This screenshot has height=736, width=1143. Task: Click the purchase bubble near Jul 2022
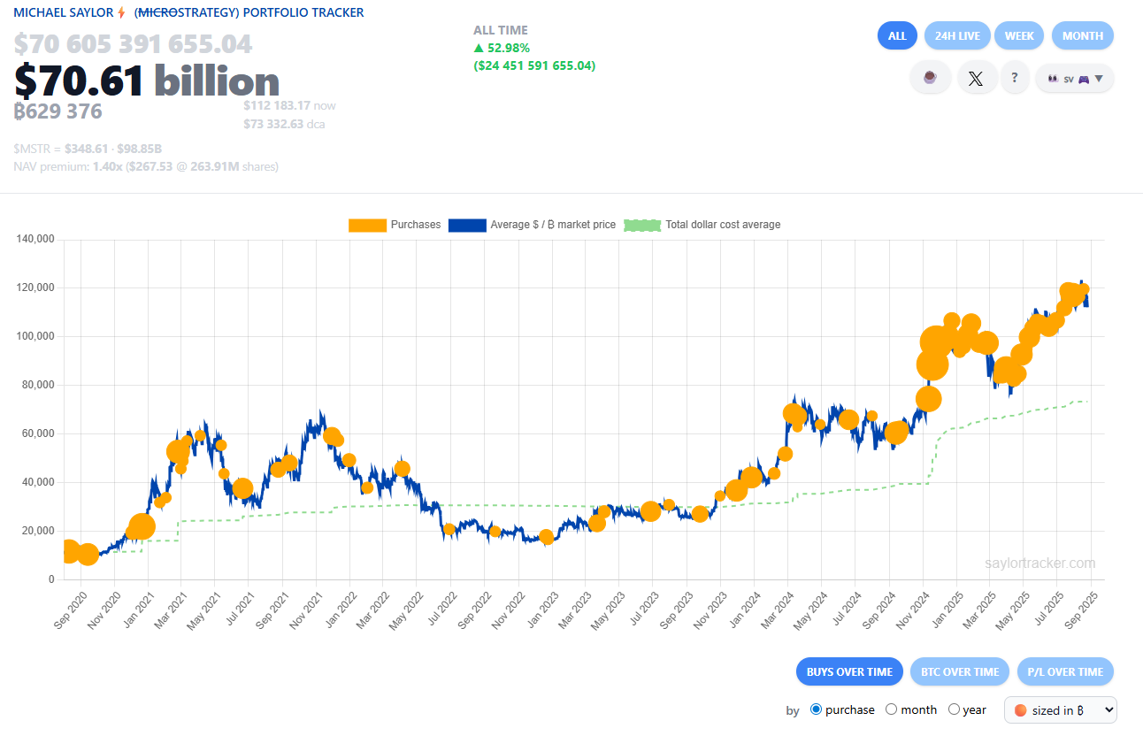tap(449, 530)
